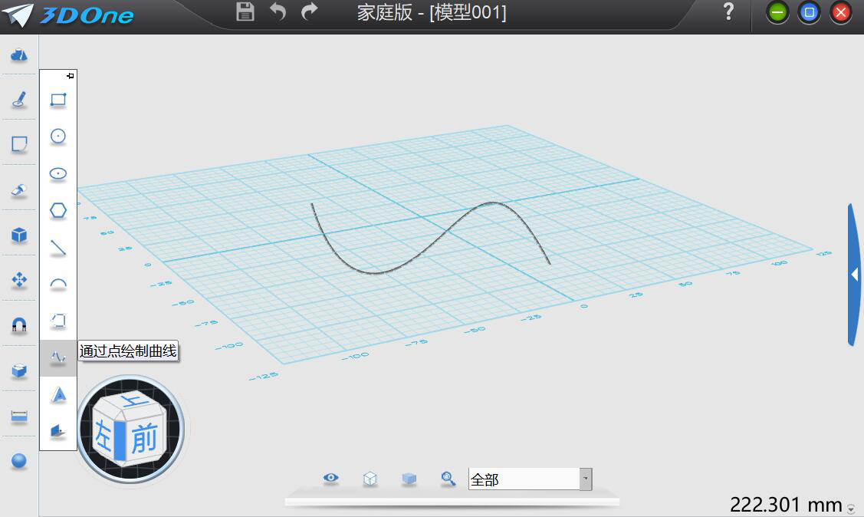Undo the last action
864x517 pixels.
278,12
